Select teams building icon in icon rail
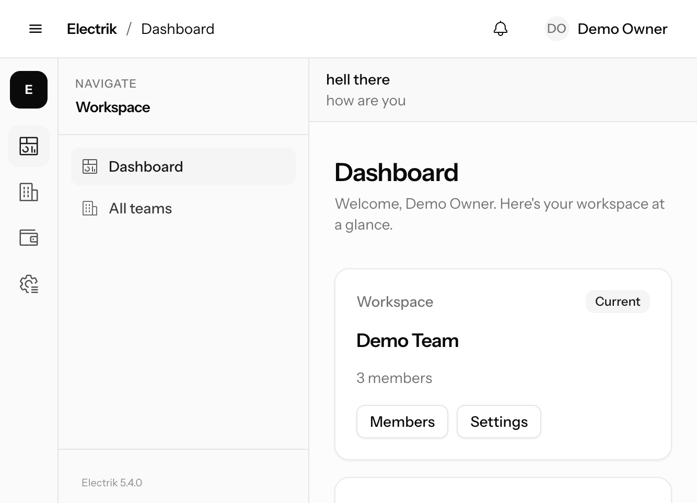The width and height of the screenshot is (697, 503). tap(29, 192)
